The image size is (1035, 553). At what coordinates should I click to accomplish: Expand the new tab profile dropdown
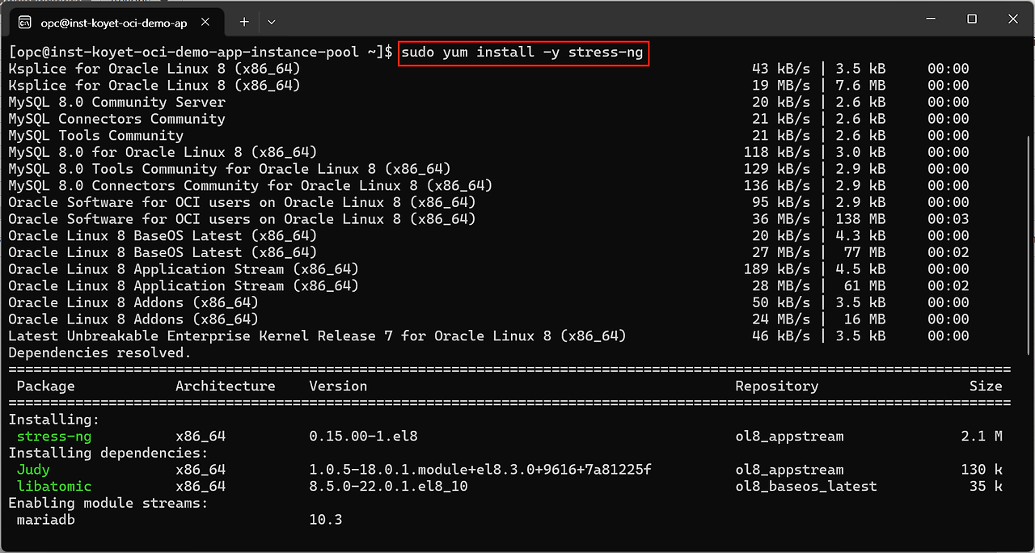point(272,22)
